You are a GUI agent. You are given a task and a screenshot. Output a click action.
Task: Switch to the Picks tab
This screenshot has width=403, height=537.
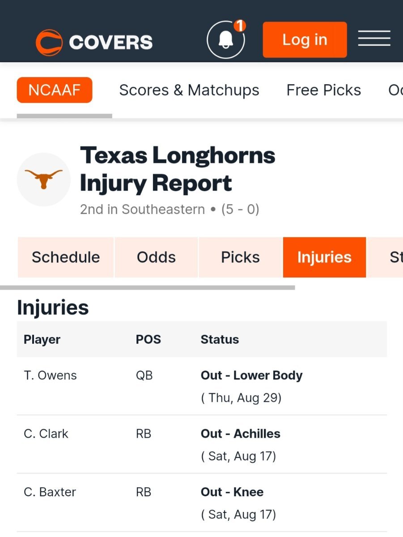coord(240,257)
